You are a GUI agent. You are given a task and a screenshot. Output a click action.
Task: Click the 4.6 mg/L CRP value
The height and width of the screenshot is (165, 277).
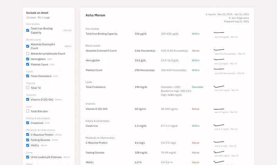coord(140,143)
